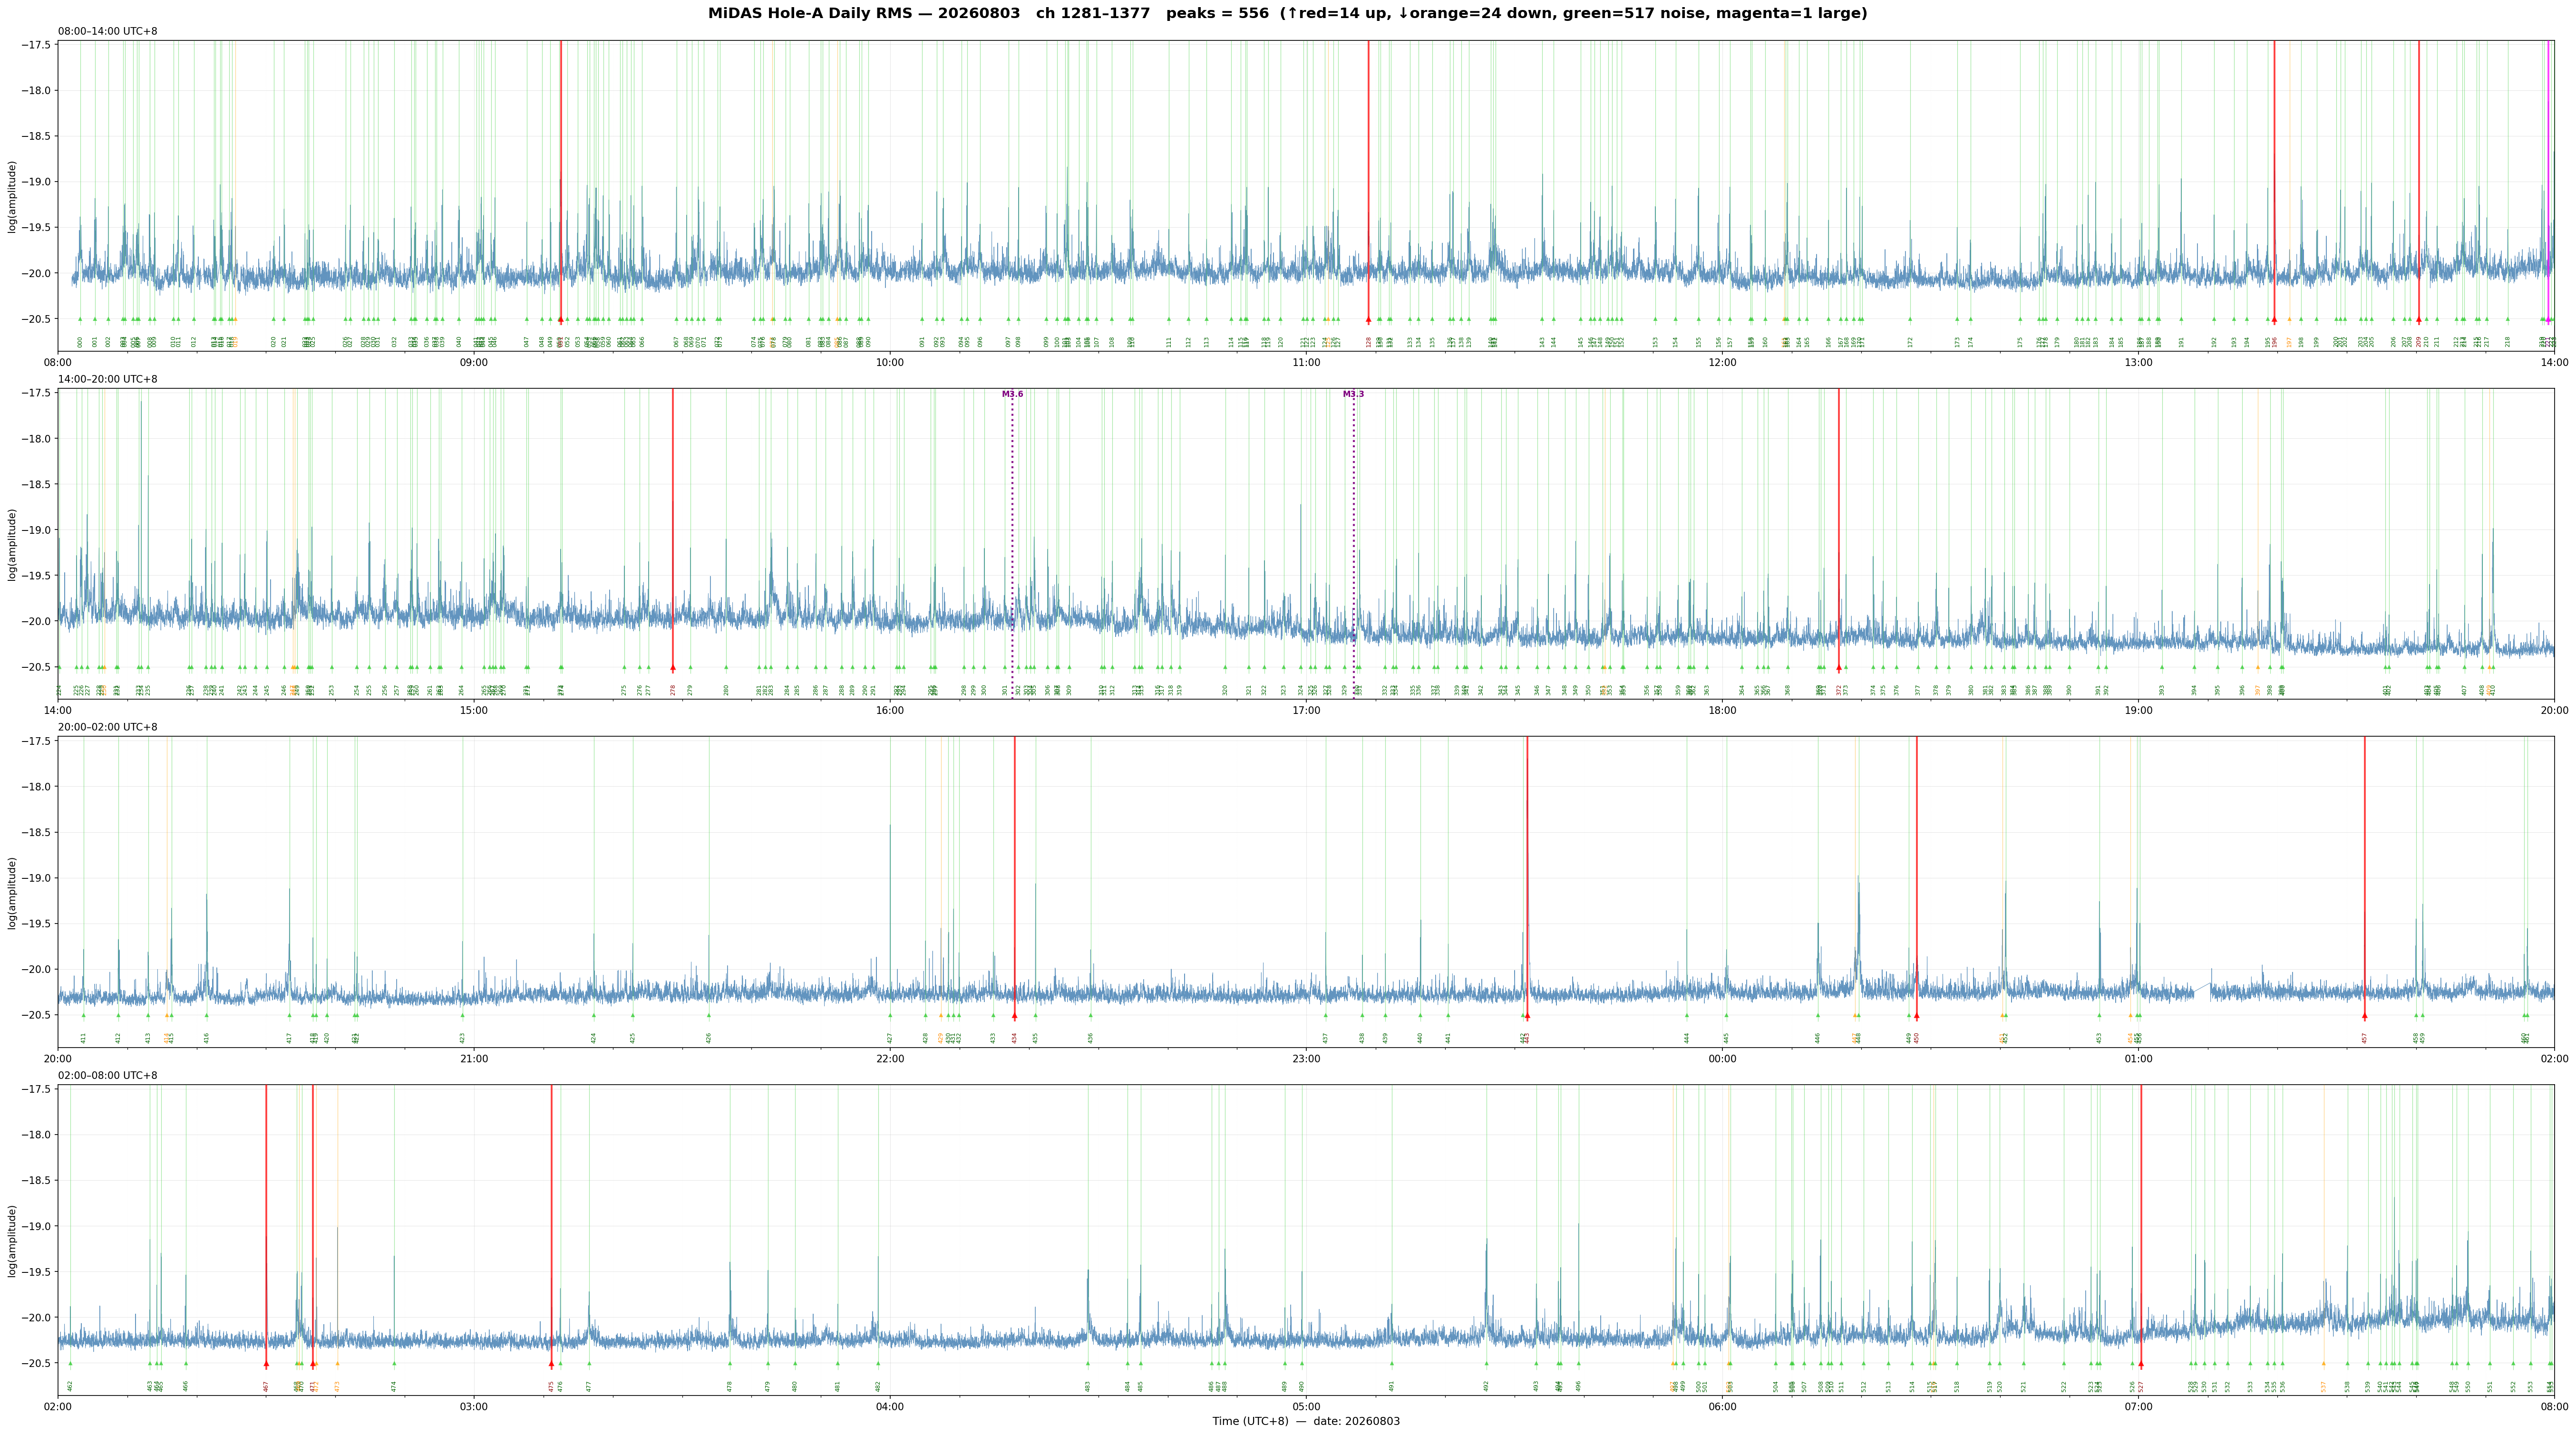Select the red up-peak label "457"
This screenshot has height=1434, width=2576.
click(2364, 1038)
